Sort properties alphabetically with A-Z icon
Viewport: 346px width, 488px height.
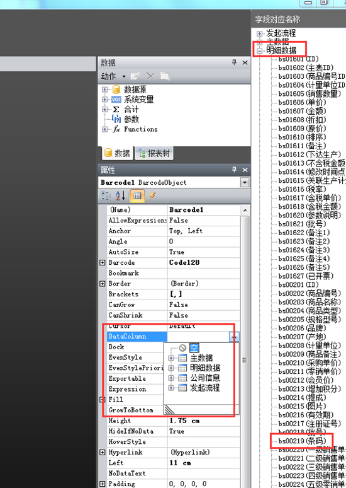[121, 196]
